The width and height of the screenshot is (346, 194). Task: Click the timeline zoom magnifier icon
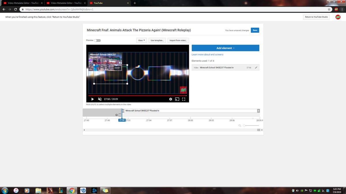tap(240, 126)
